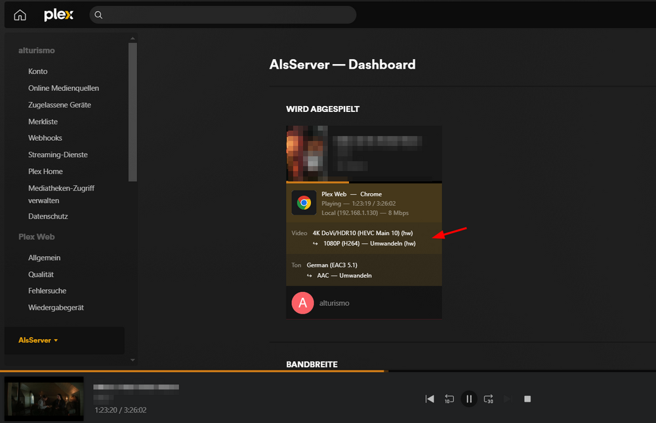Open the now-playing poster thumbnail
This screenshot has width=656, height=423.
306,153
